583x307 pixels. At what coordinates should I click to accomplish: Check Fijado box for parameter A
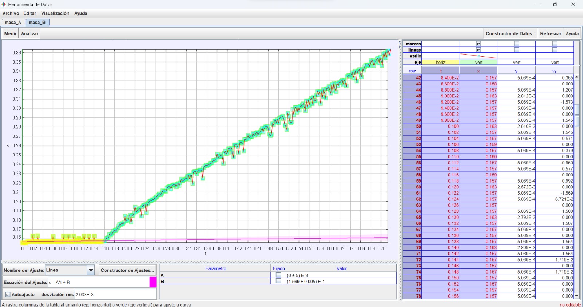278,275
